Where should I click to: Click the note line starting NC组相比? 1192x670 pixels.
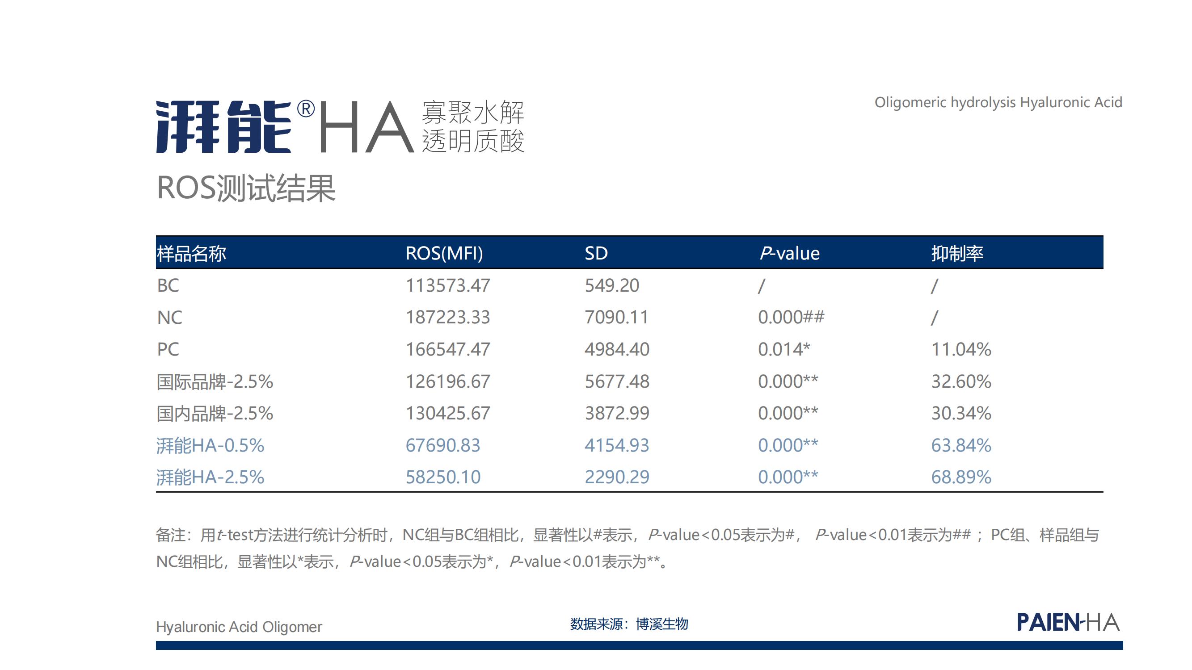click(412, 562)
